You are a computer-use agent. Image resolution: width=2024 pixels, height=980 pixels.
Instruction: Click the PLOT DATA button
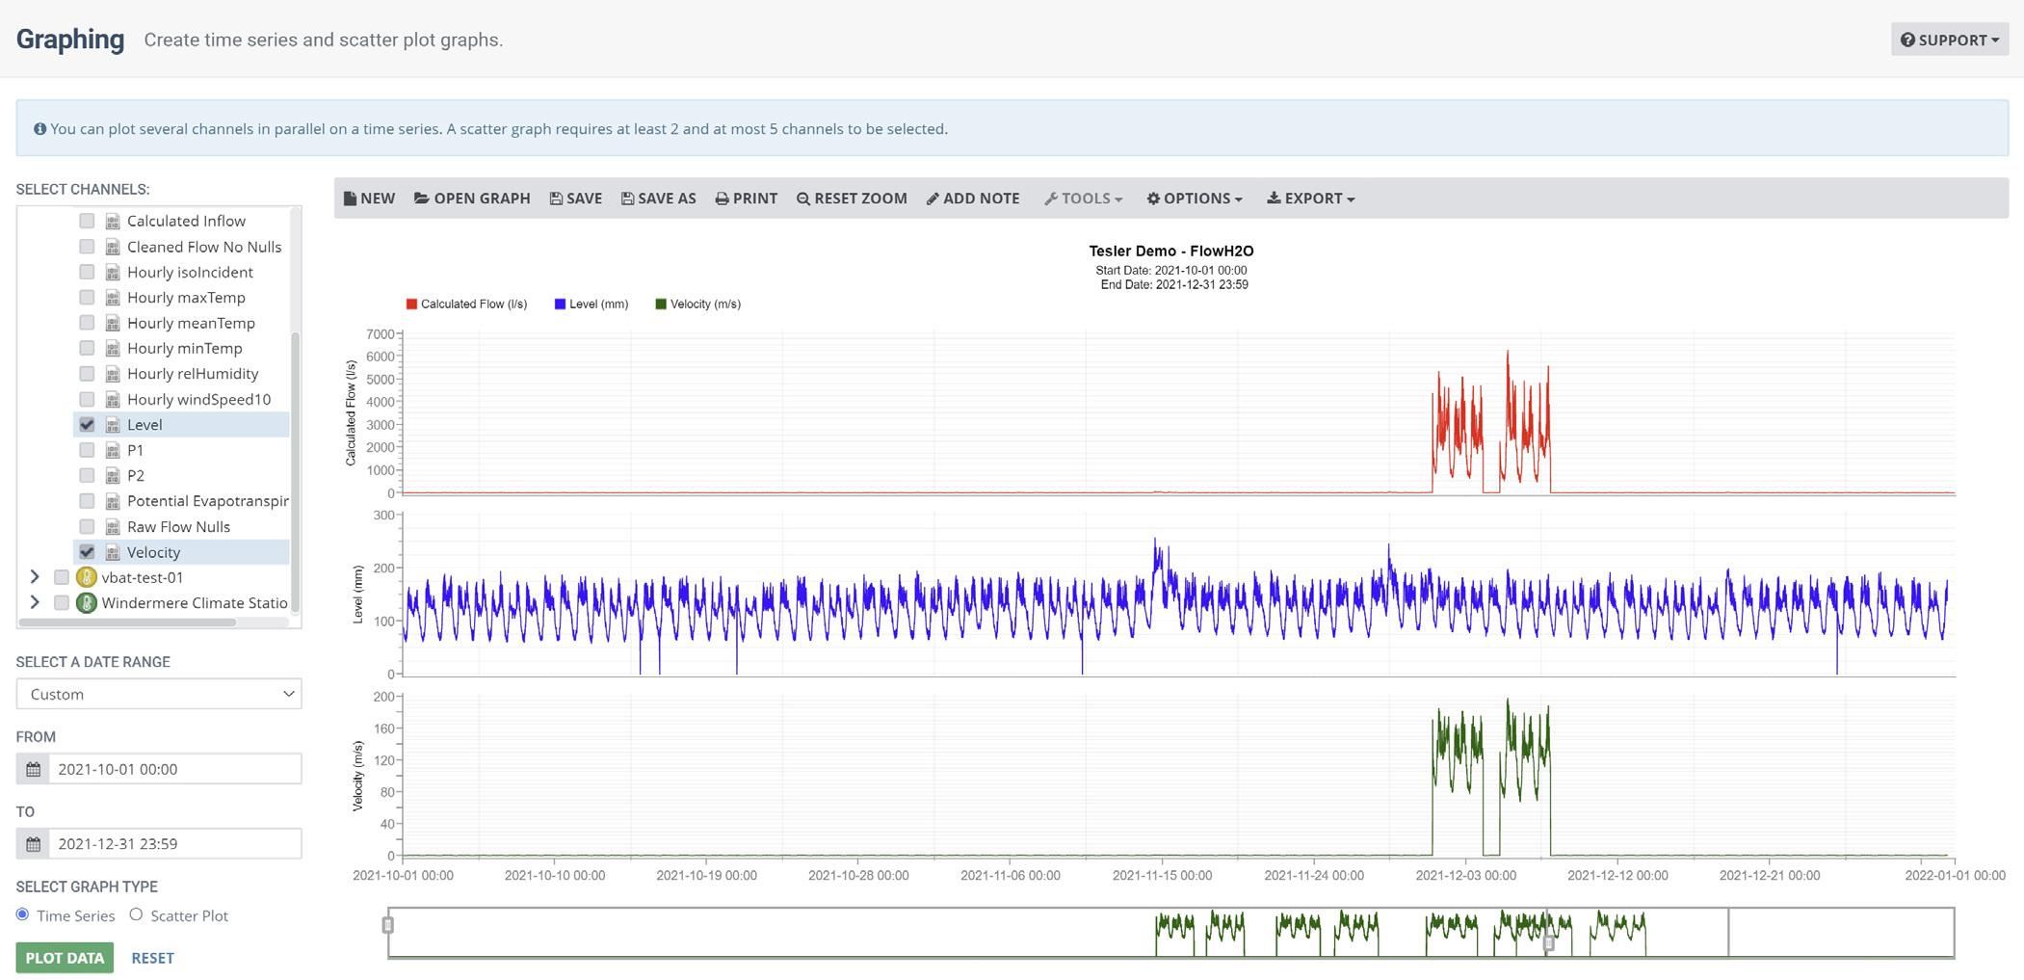click(x=65, y=958)
